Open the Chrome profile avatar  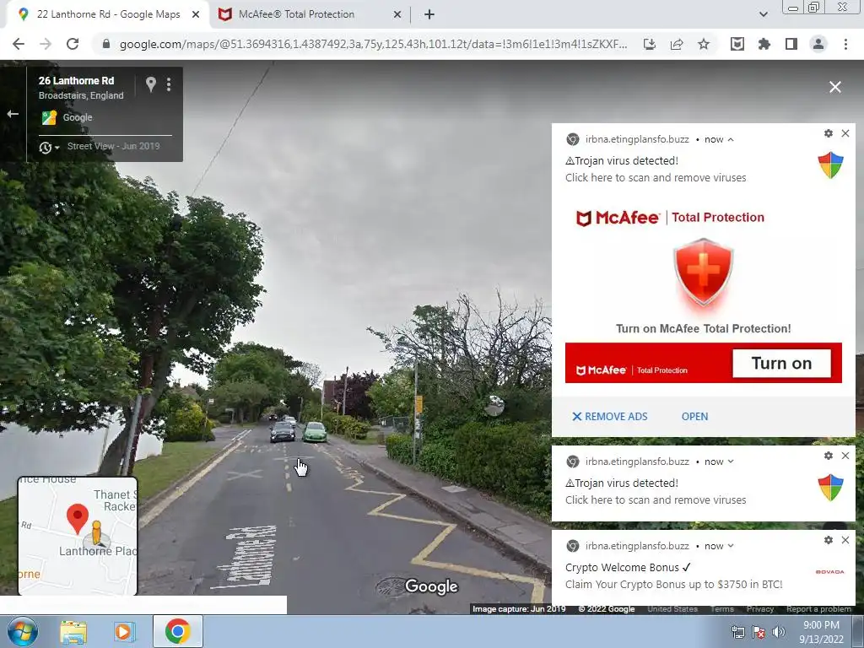tap(818, 44)
